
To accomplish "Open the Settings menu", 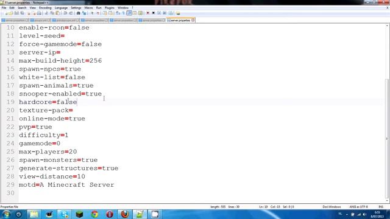I will [x=76, y=8].
